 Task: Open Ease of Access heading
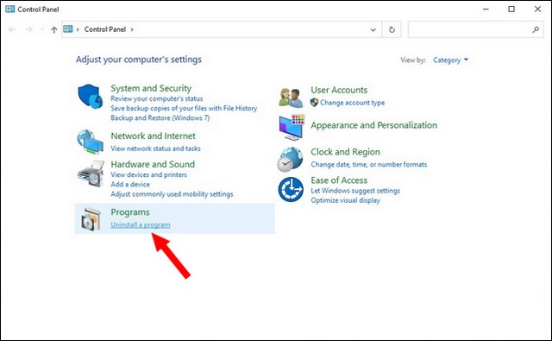[x=339, y=180]
